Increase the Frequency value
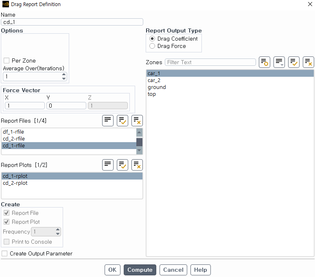315x277 pixels. pos(58,229)
